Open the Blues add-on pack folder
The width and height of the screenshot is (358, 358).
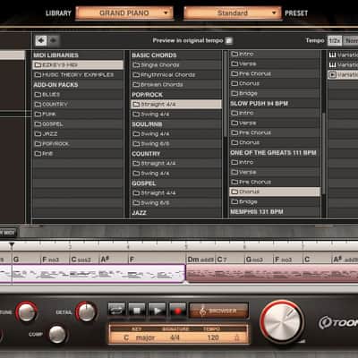pyautogui.click(x=78, y=95)
